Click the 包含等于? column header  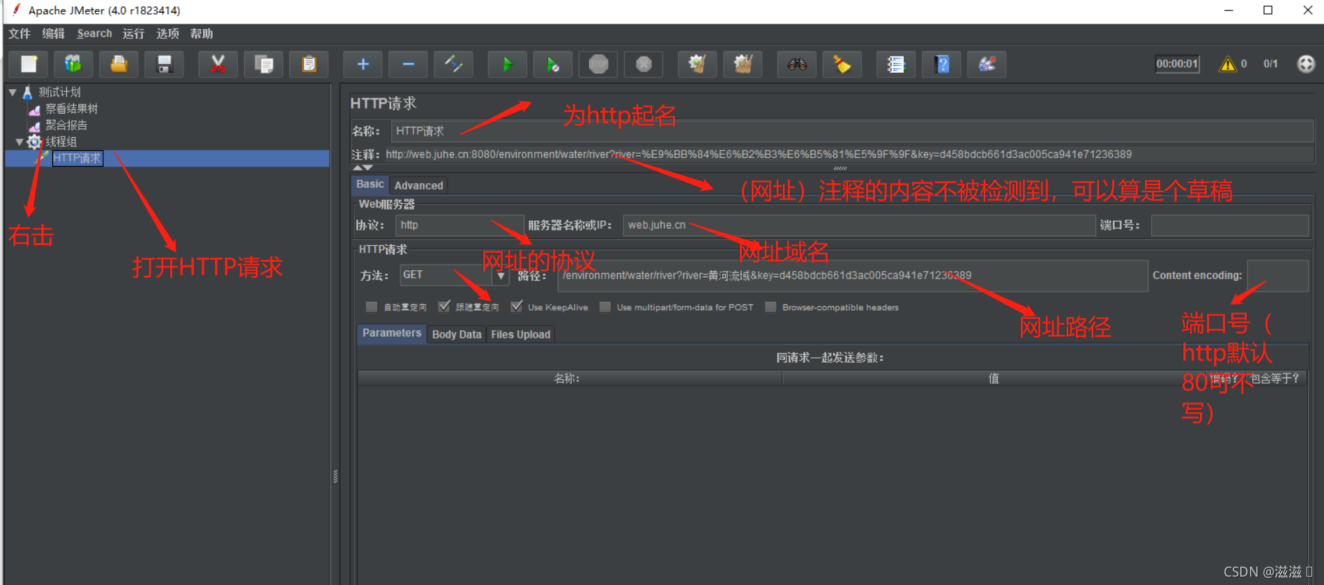pos(1274,378)
